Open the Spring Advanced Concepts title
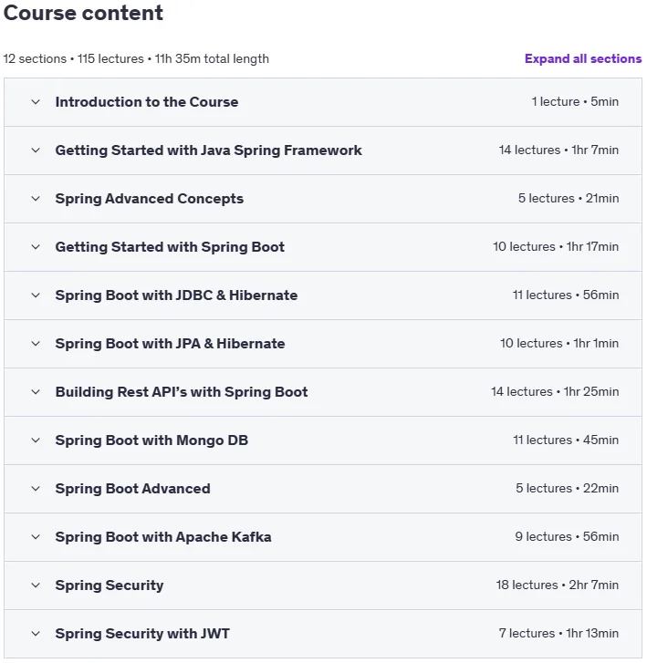This screenshot has width=647, height=663. (x=149, y=199)
